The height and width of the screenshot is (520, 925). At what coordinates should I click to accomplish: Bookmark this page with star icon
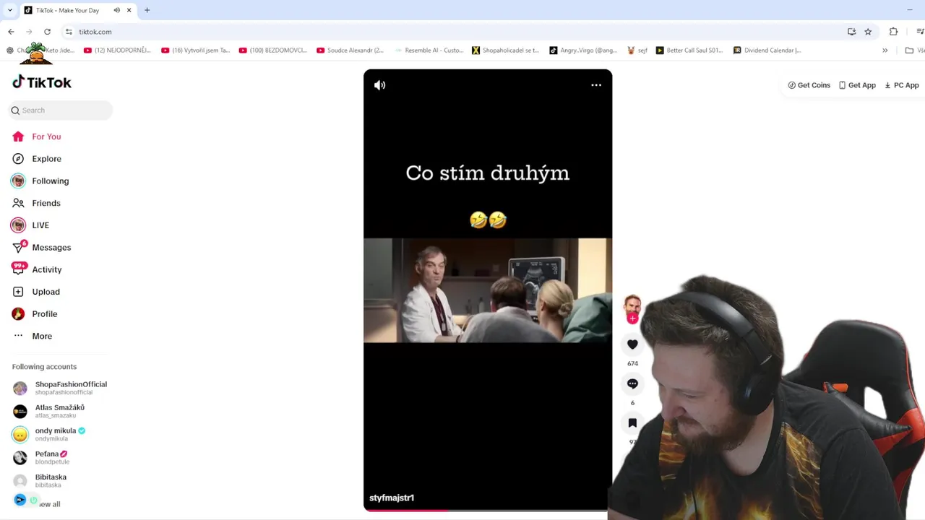click(x=868, y=32)
